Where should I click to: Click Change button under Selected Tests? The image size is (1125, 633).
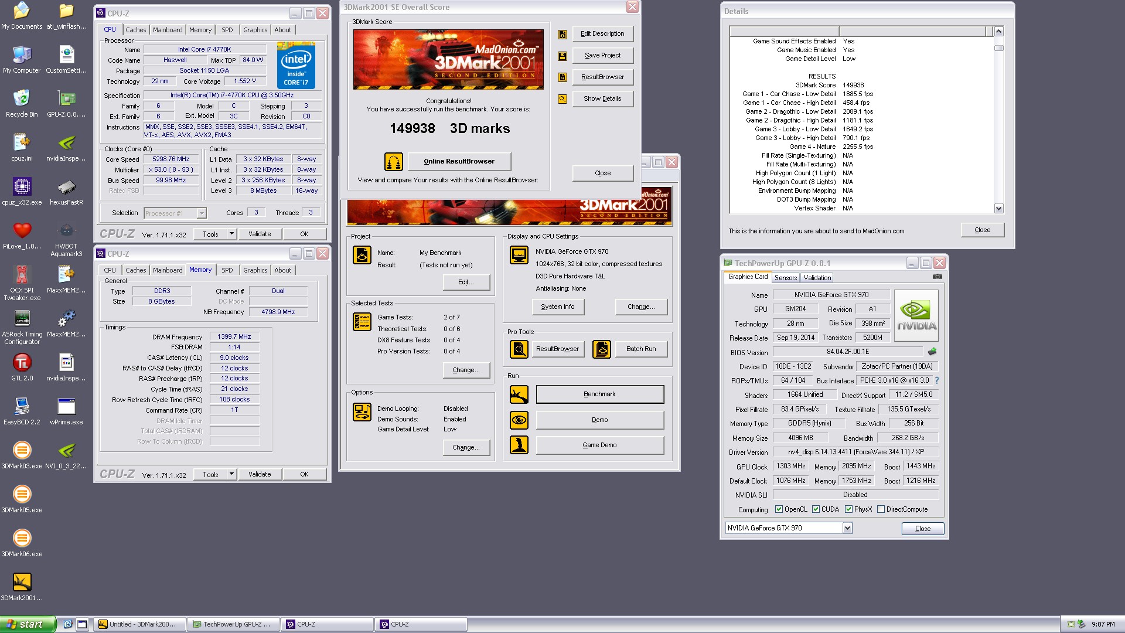click(466, 370)
